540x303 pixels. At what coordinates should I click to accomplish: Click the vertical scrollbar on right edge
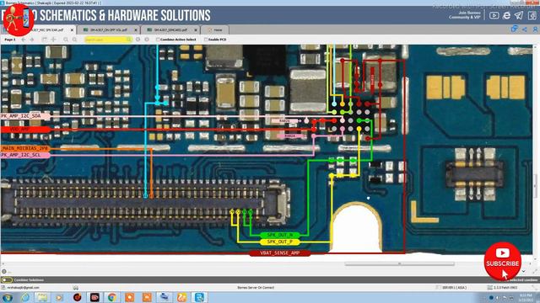pyautogui.click(x=535, y=185)
